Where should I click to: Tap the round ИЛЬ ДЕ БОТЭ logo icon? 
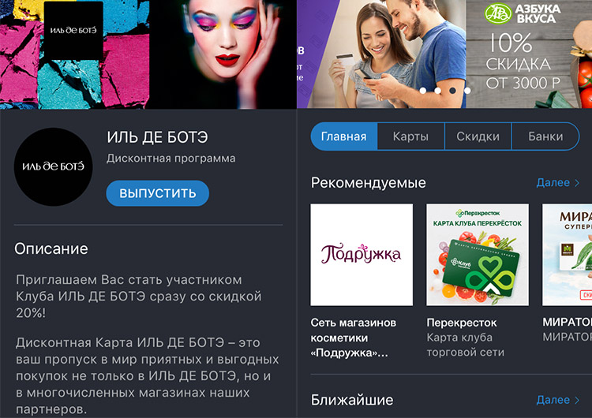coord(53,166)
